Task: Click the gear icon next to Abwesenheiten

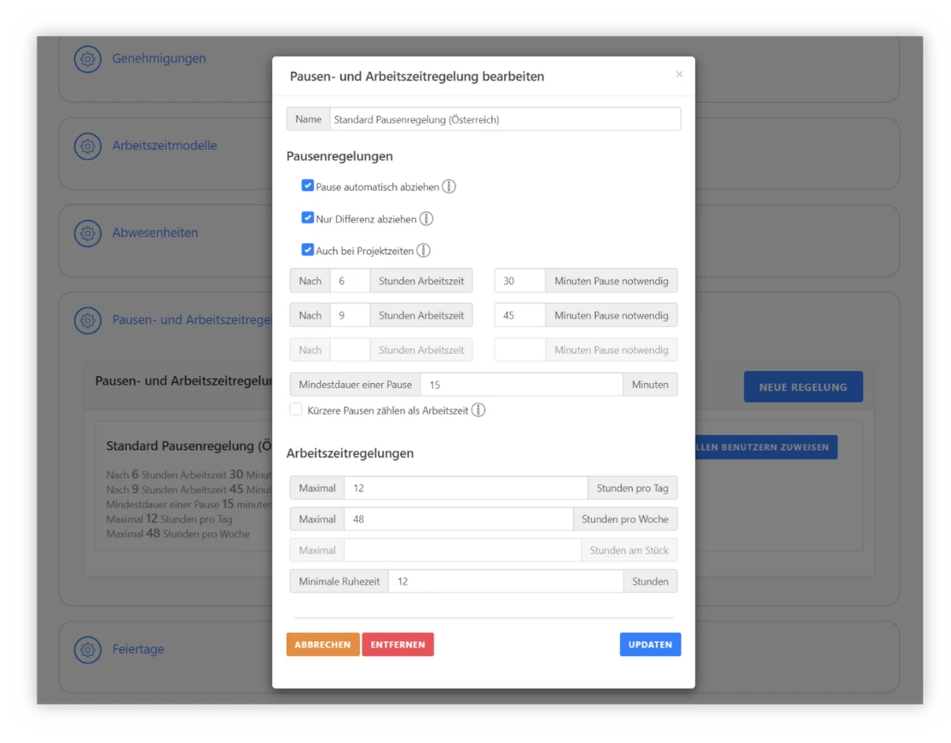Action: coord(87,233)
